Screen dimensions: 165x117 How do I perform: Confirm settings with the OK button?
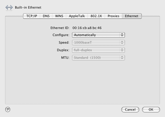point(151,110)
